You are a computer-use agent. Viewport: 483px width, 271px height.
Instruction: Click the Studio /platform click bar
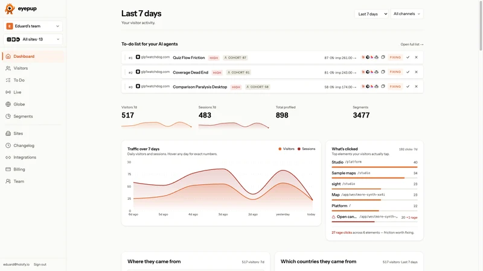pyautogui.click(x=374, y=167)
